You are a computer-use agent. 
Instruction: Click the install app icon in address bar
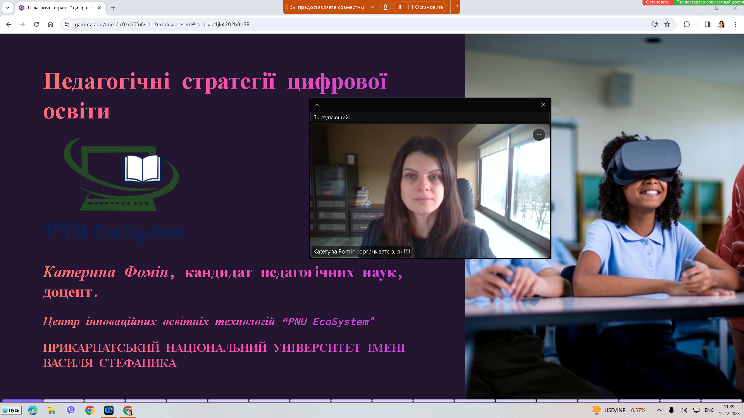click(654, 24)
